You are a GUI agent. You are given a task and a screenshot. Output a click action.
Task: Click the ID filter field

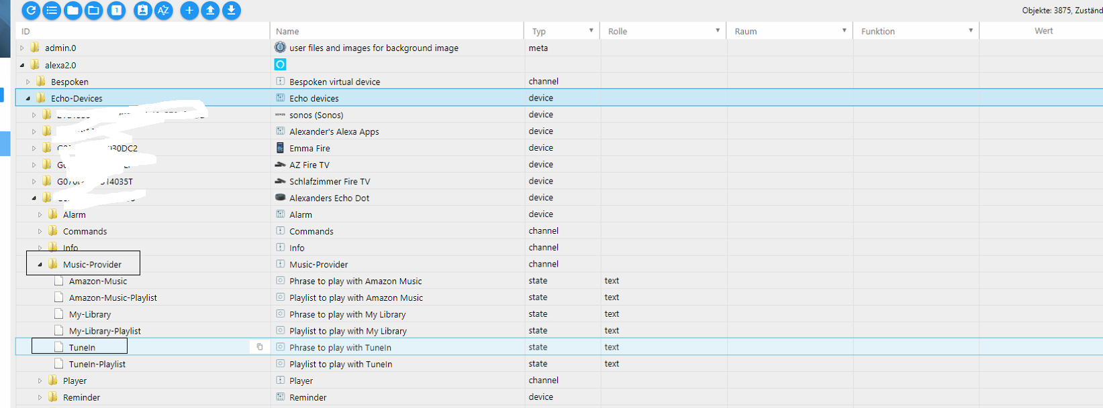[142, 31]
